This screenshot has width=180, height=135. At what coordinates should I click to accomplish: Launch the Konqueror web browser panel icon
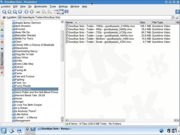click(19, 131)
